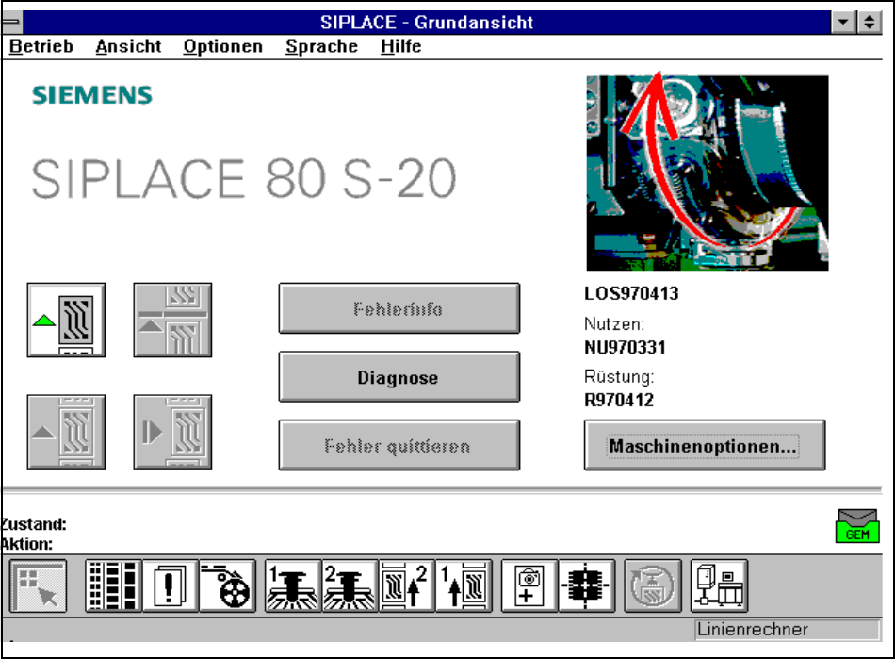Click the Fehler quittieren button
Viewport: 895px width, 659px height.
point(399,445)
